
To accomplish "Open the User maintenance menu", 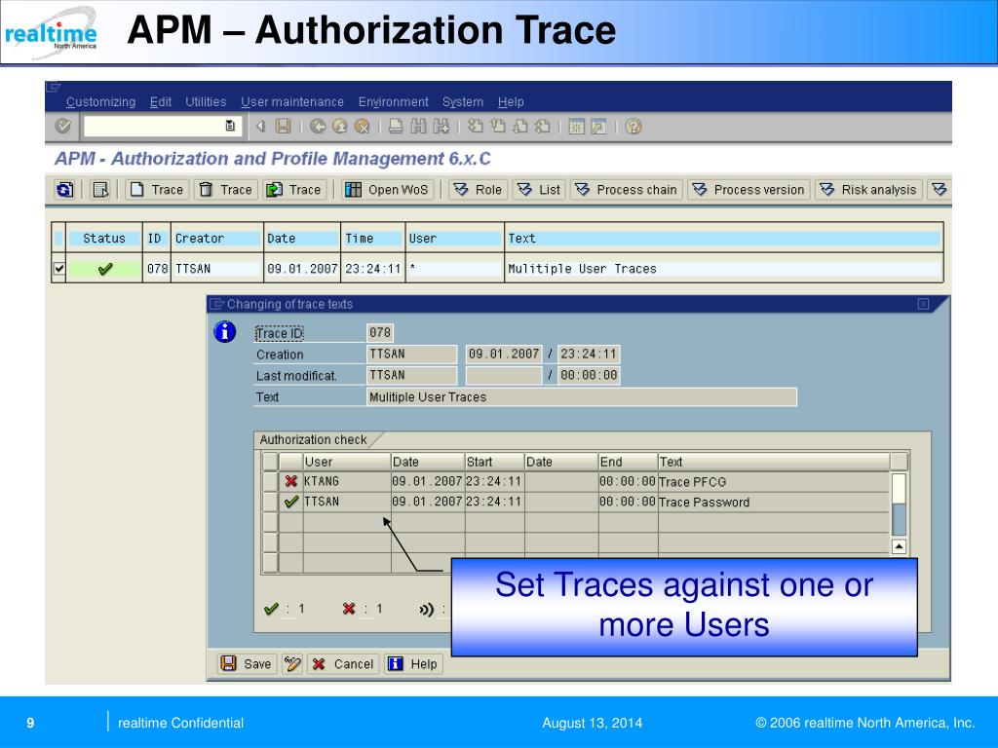I will point(292,101).
